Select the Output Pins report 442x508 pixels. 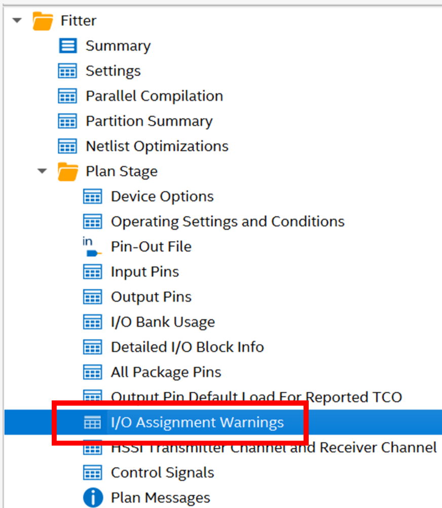point(151,297)
